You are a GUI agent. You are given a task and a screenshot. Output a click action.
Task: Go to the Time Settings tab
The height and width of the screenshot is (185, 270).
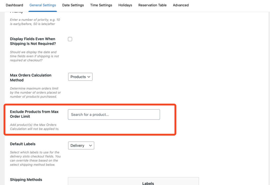[x=101, y=5]
